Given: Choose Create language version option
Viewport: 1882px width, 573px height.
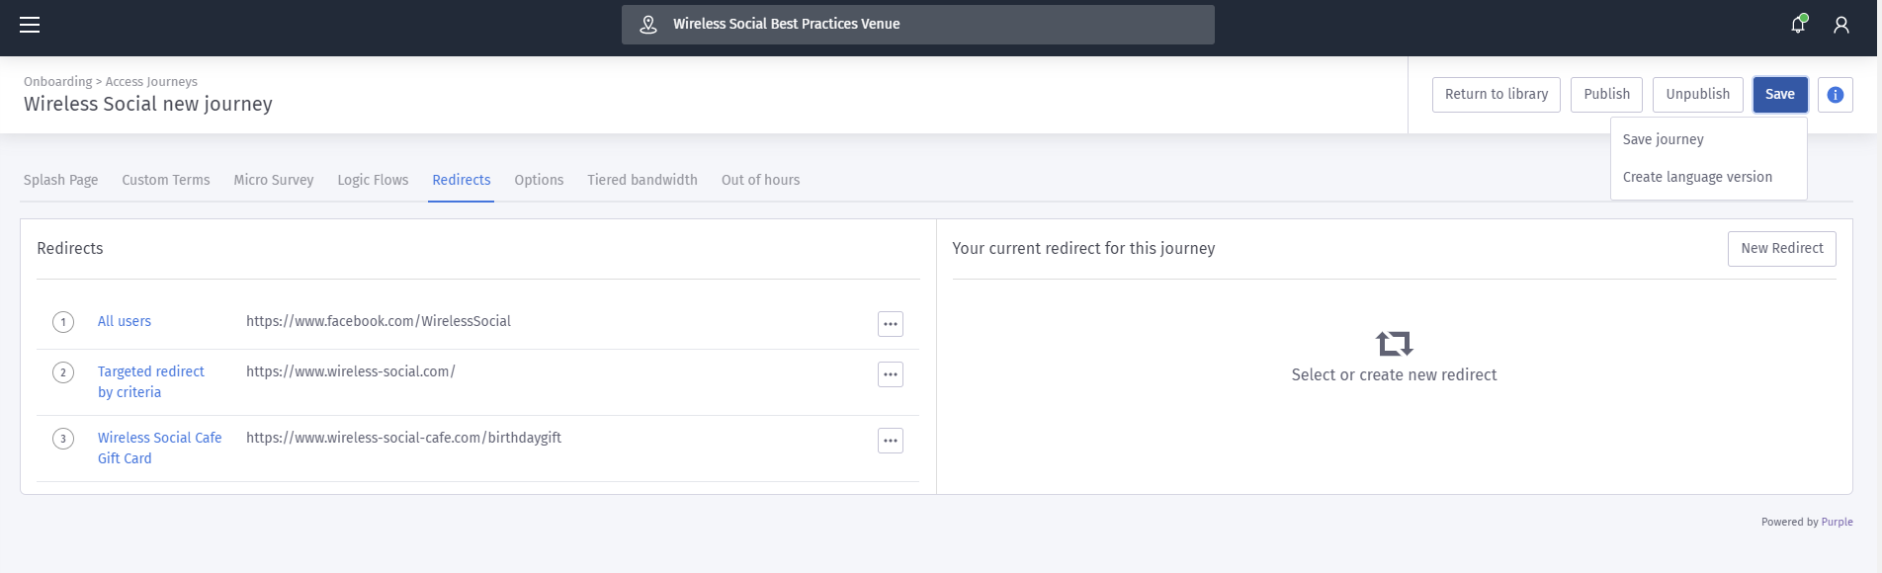Looking at the screenshot, I should pyautogui.click(x=1697, y=177).
